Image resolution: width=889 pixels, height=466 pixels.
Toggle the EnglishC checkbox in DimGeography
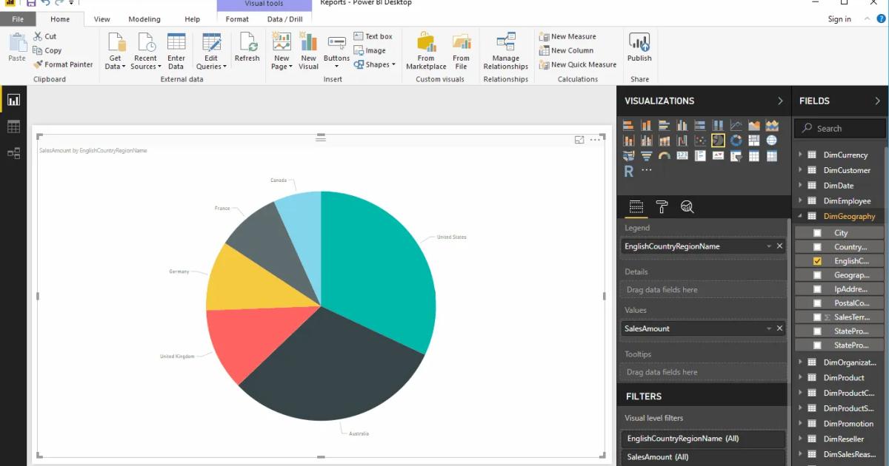(x=816, y=260)
